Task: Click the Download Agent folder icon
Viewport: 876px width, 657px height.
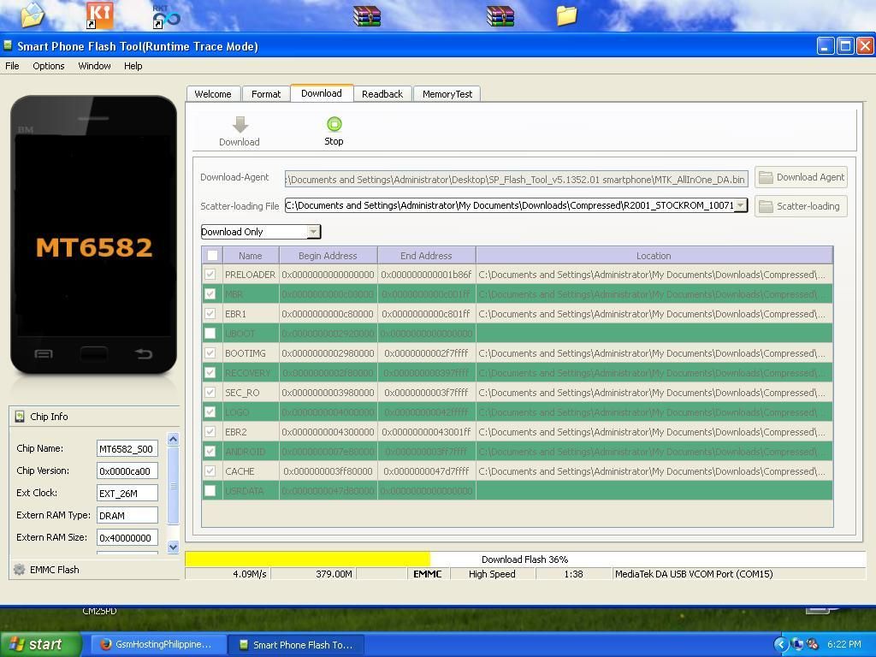Action: [x=766, y=177]
